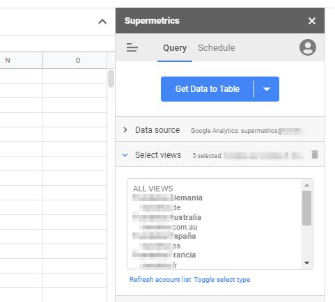Select the account ending in ustralia
This screenshot has height=302, width=335.
pyautogui.click(x=167, y=217)
